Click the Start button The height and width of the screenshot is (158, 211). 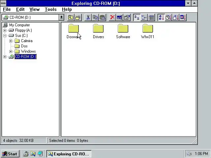(x=10, y=154)
